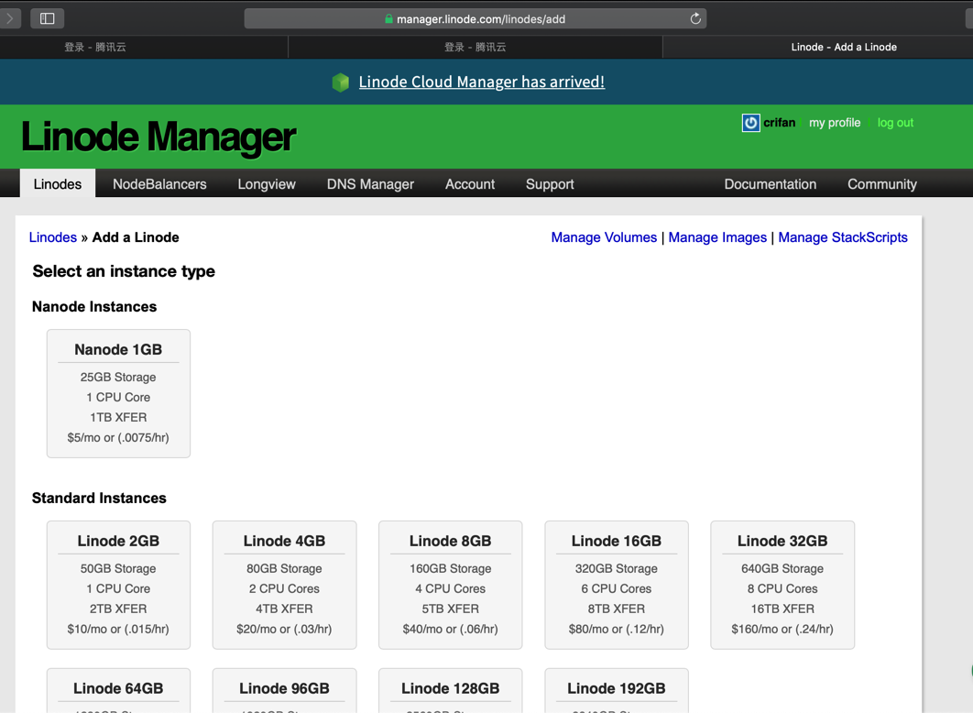The height and width of the screenshot is (713, 973).
Task: Open the NodeBalancers navigation tab
Action: (x=159, y=184)
